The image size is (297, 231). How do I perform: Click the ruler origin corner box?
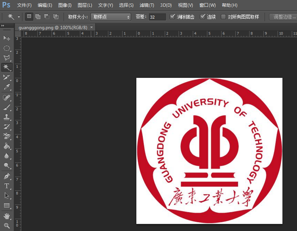coord(18,34)
